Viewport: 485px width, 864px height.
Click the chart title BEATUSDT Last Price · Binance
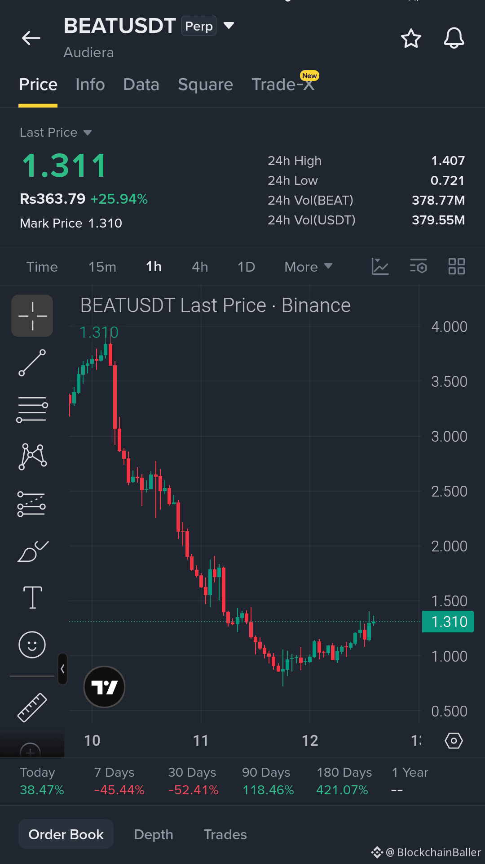[215, 305]
